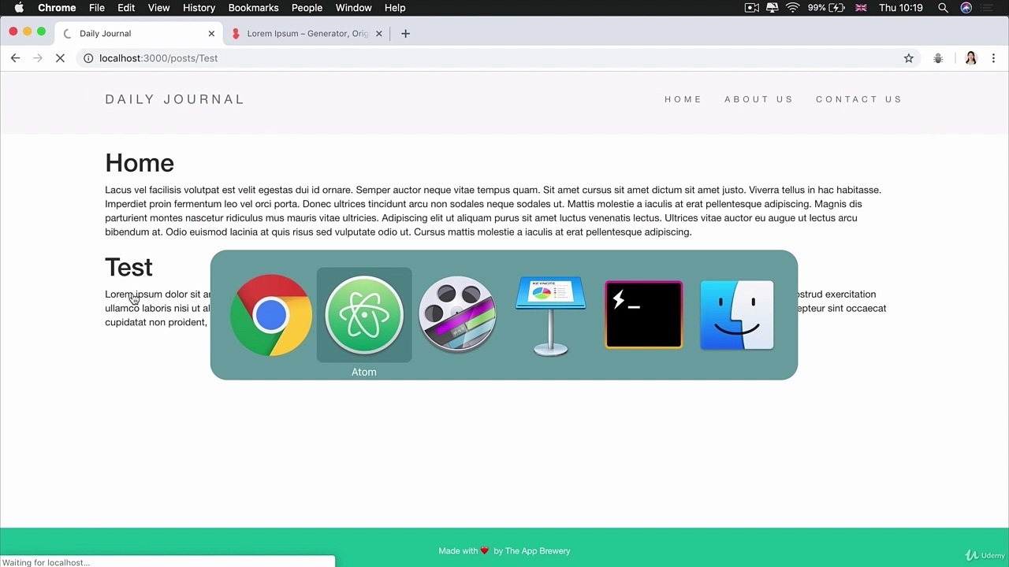This screenshot has width=1009, height=567.
Task: Open the Chrome application menu
Action: 57,8
